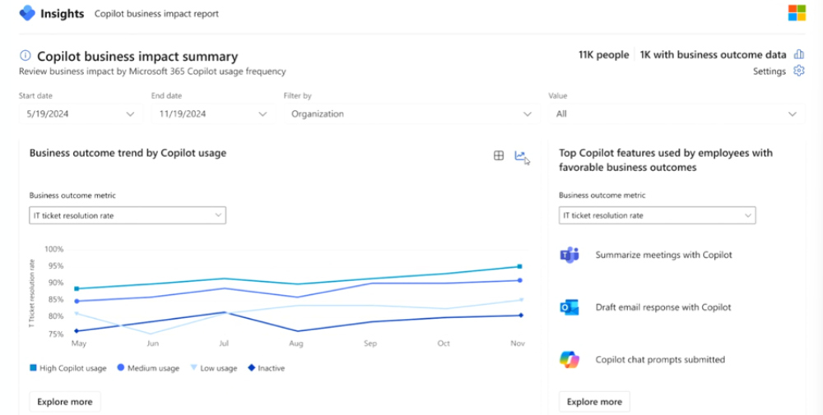Click the Inactive Nov data point
The image size is (823, 415).
[521, 315]
